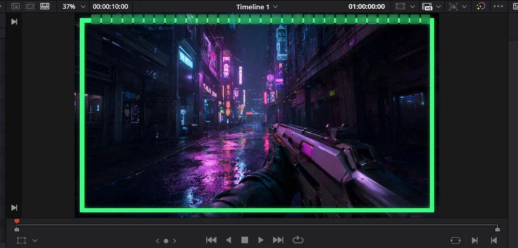The image size is (518, 248).
Task: Click the arrow-to-left-bar icon in the bottom-right corner
Action: pyautogui.click(x=494, y=240)
